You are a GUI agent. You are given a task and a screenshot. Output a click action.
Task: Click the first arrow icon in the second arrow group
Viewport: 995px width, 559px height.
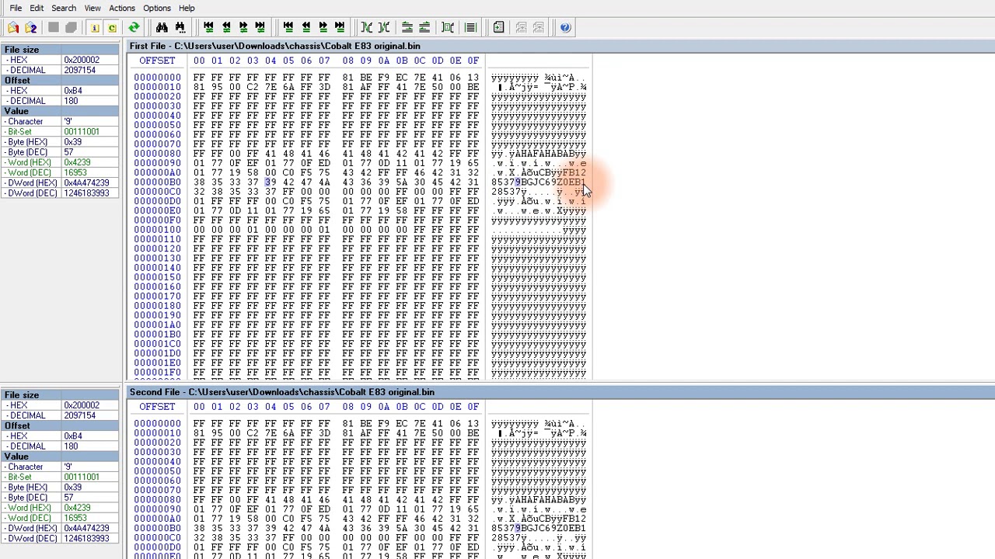tap(288, 28)
